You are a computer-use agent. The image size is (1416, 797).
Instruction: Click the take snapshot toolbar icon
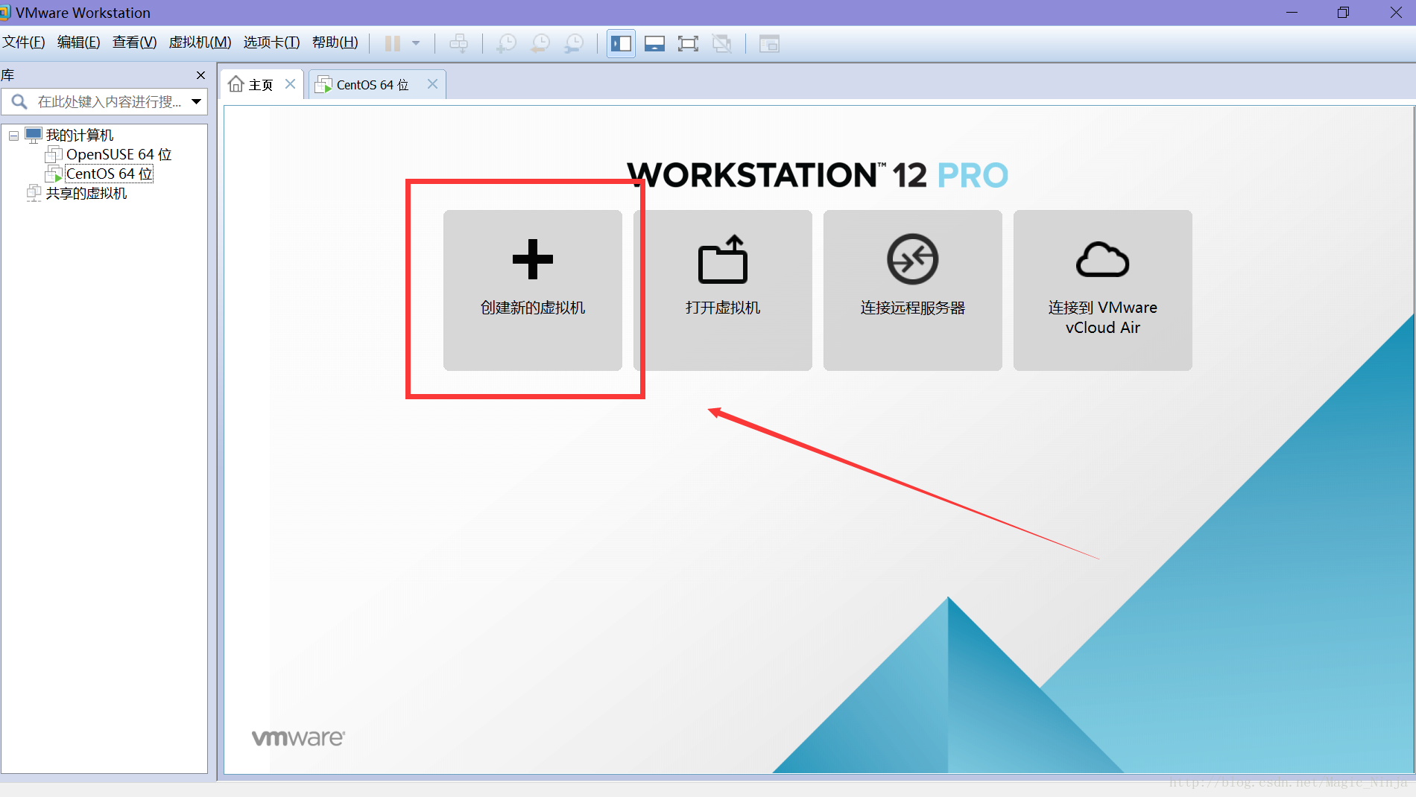click(x=507, y=44)
